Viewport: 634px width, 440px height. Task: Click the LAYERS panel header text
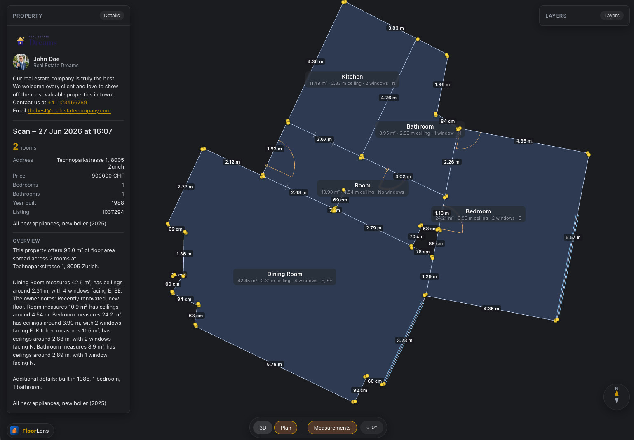point(556,16)
